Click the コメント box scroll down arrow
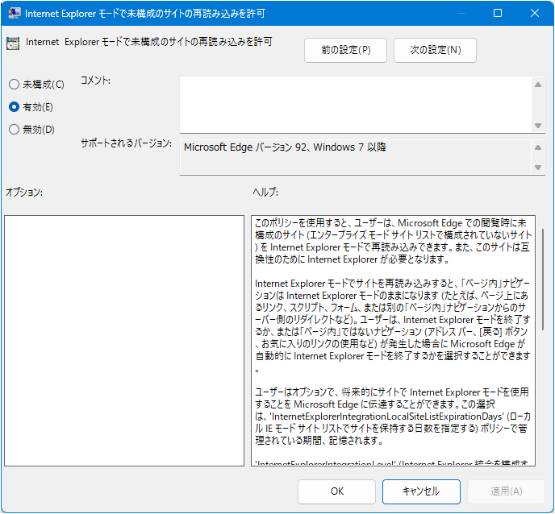 538,125
